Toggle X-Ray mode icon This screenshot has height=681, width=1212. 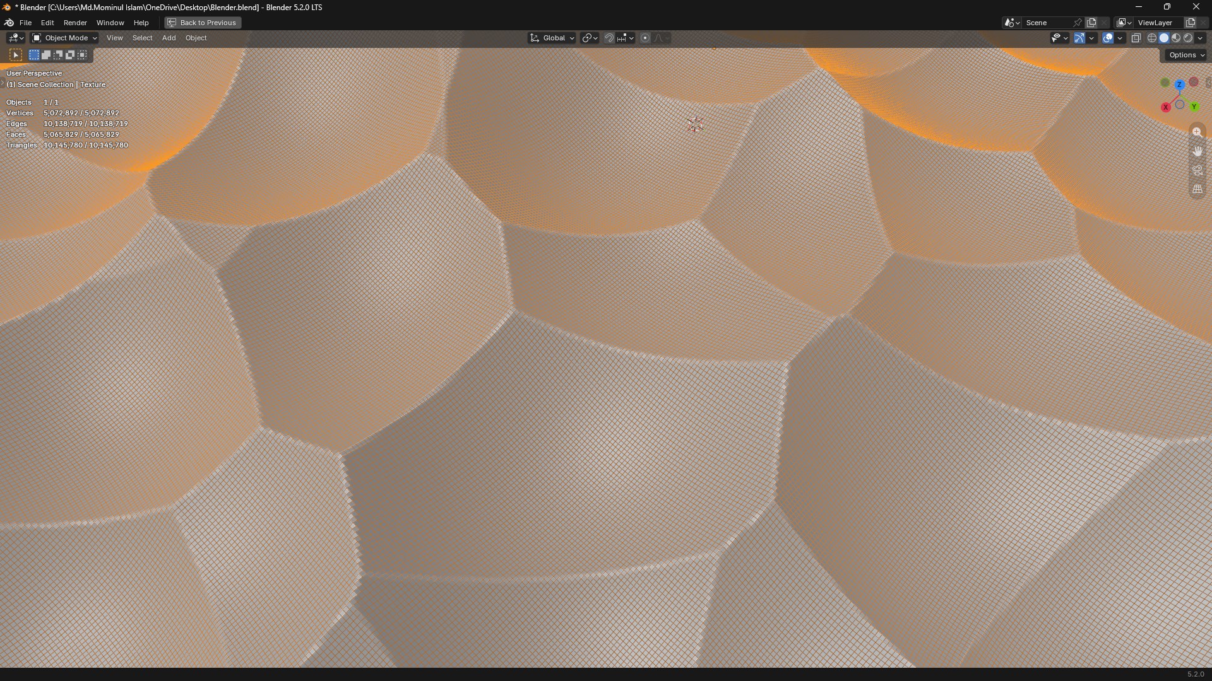tap(1136, 38)
